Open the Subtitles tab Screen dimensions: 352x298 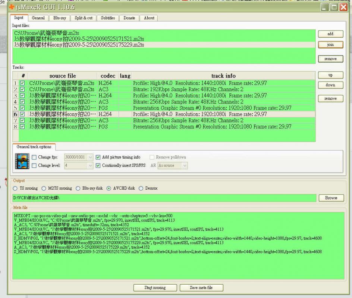click(108, 18)
